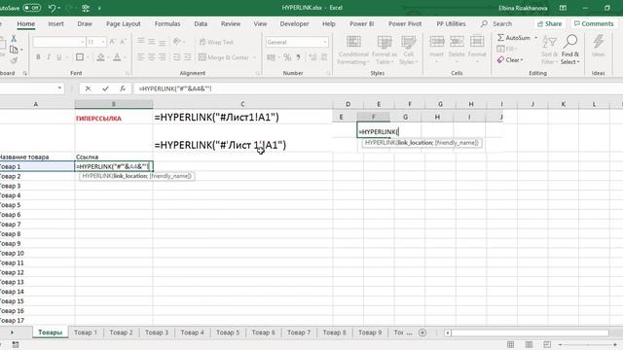
Task: Open the Comments pane button
Action: 594,23
